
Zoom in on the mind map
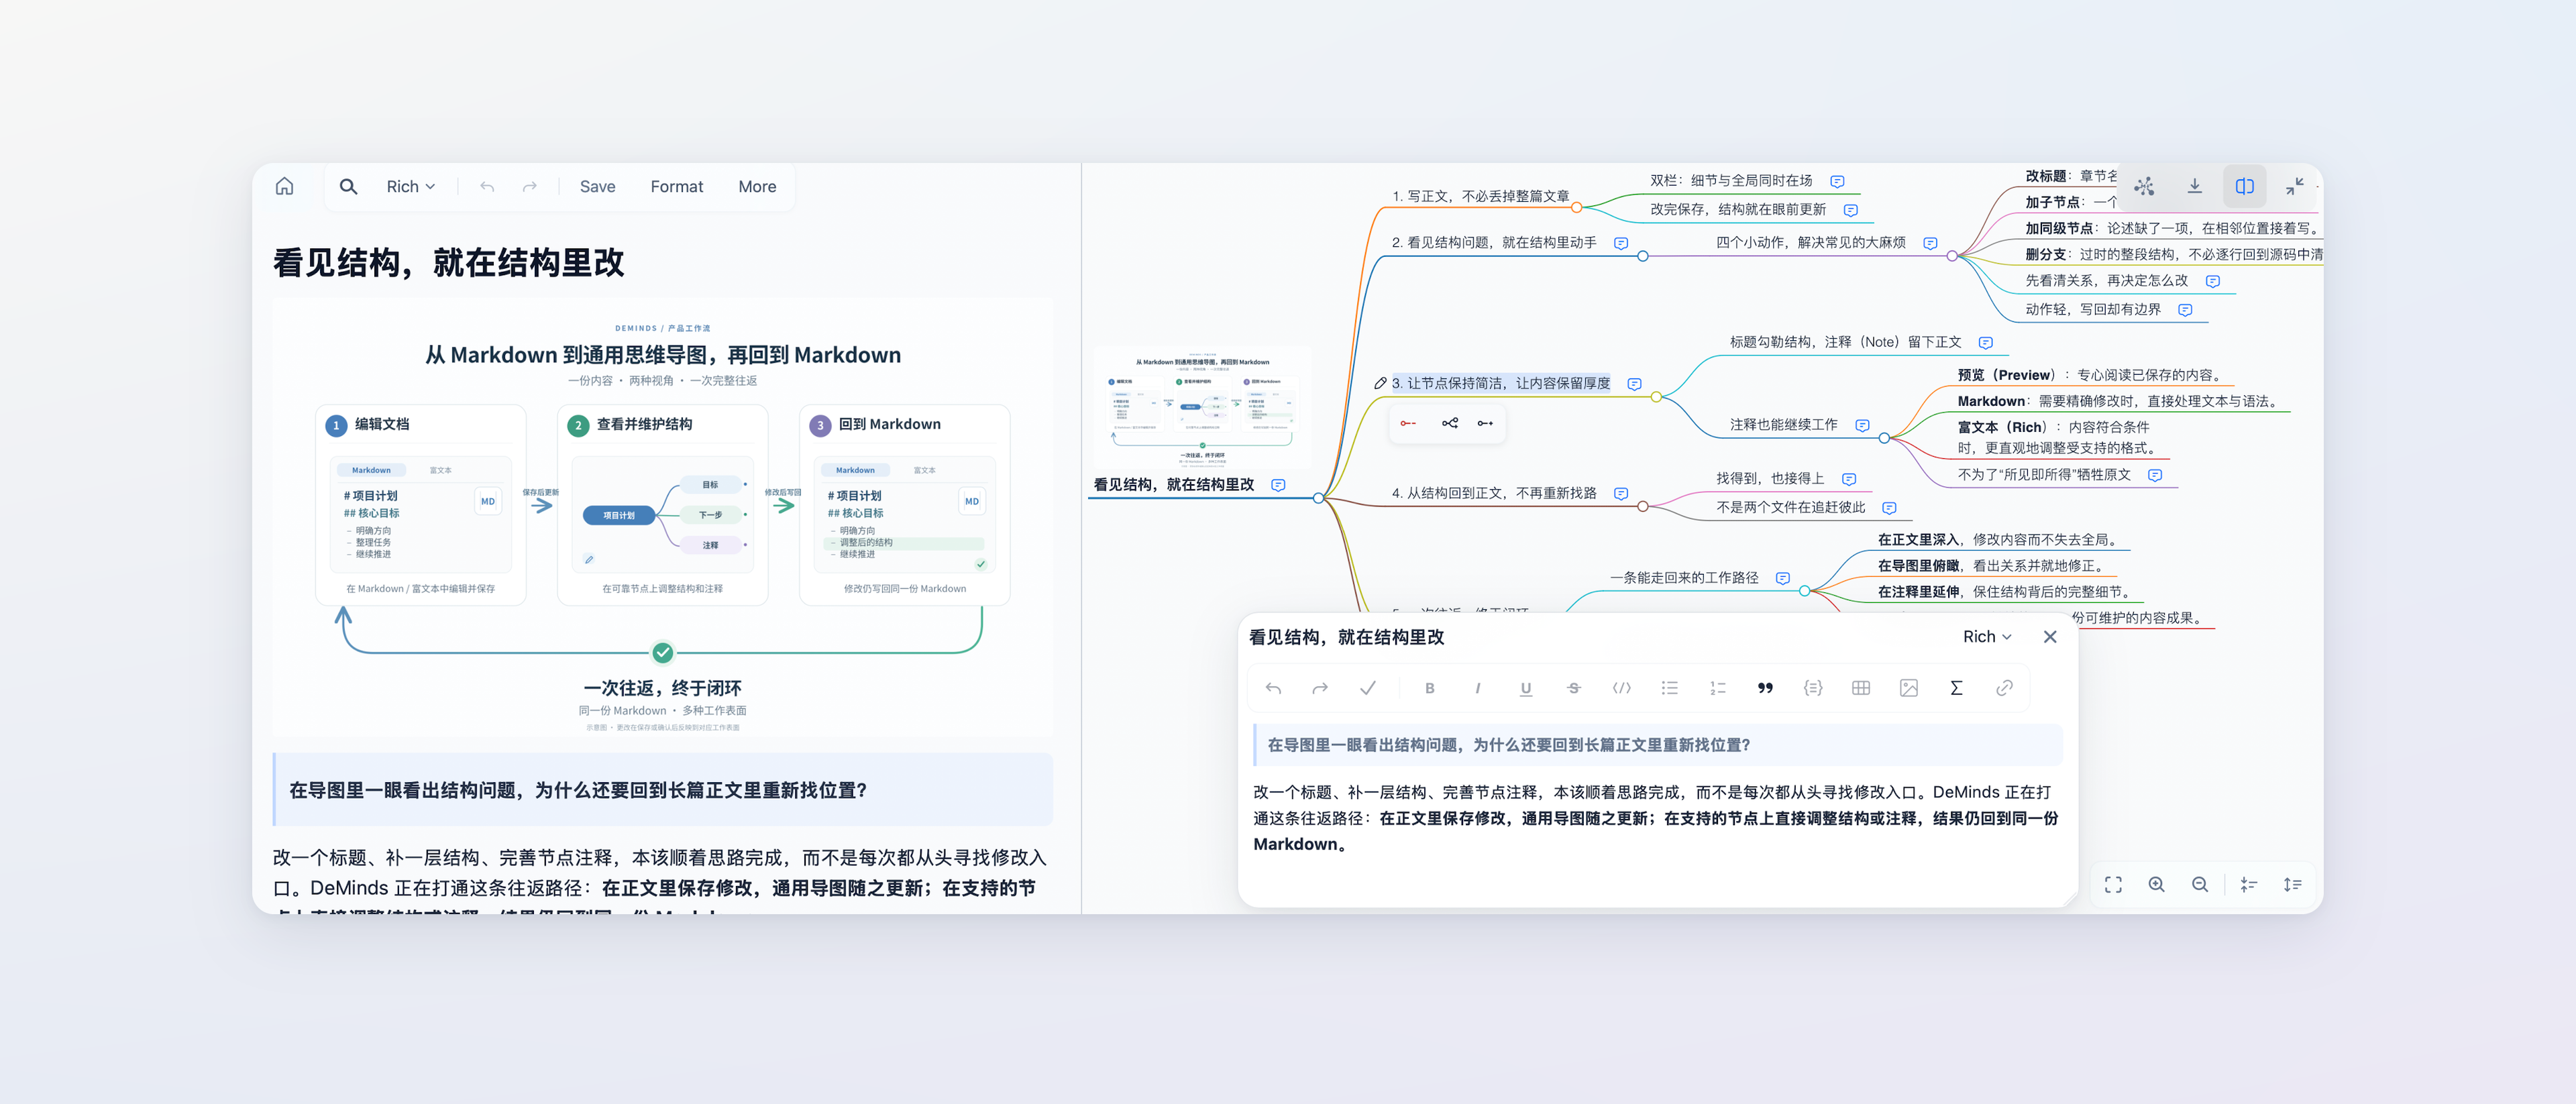click(x=2157, y=885)
